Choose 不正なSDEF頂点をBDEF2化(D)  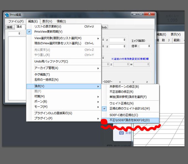[130, 120]
